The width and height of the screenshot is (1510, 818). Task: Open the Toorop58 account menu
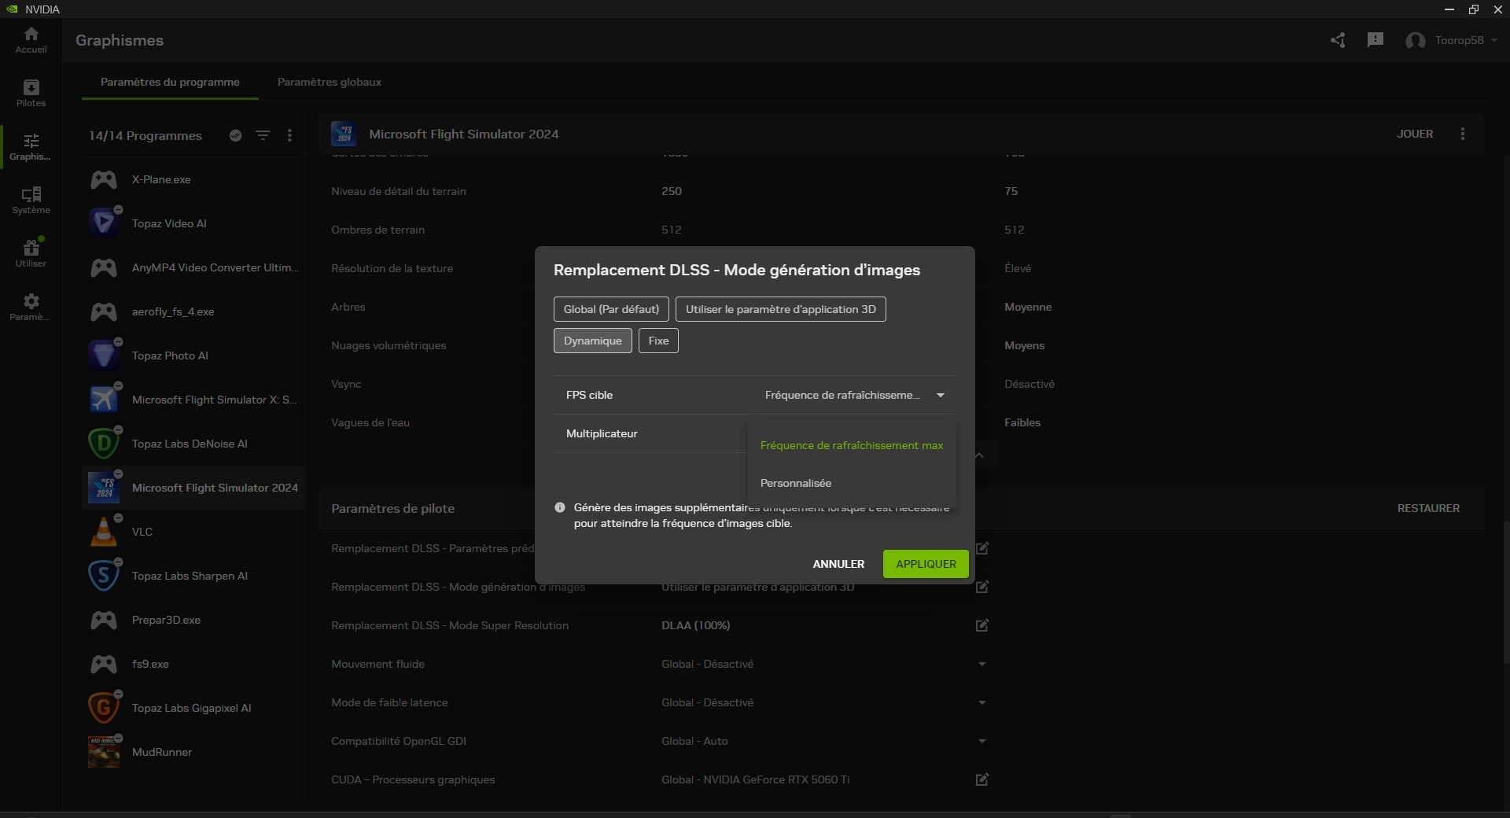pos(1452,40)
